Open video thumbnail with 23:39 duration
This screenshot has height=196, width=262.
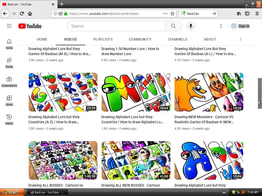63,92
